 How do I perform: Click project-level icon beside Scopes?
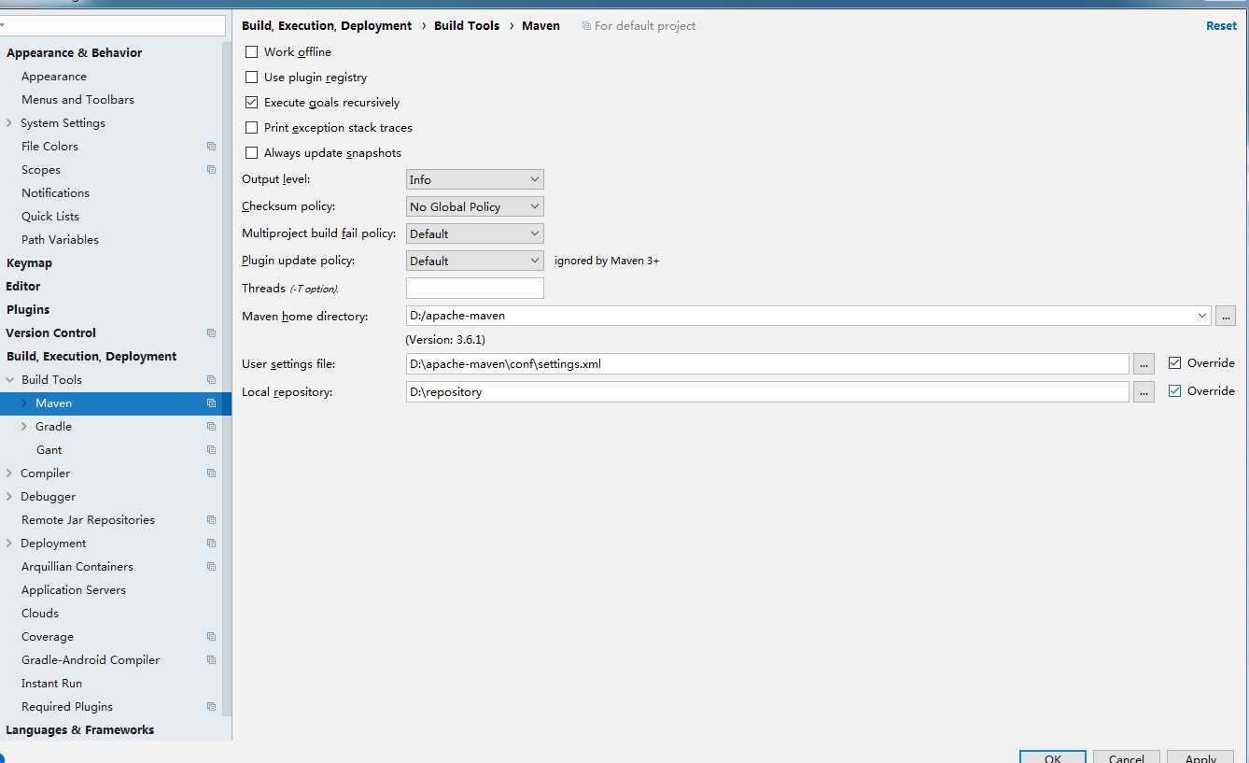211,170
